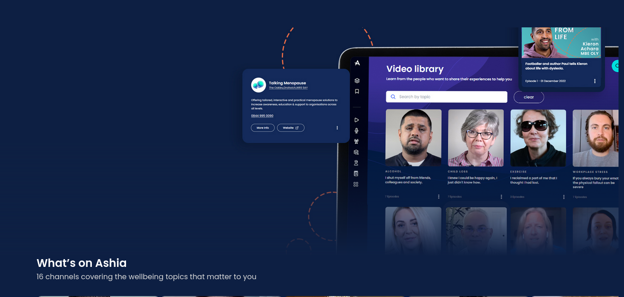Open the microphone podcasts icon in sidebar
Image resolution: width=624 pixels, height=297 pixels.
click(357, 131)
